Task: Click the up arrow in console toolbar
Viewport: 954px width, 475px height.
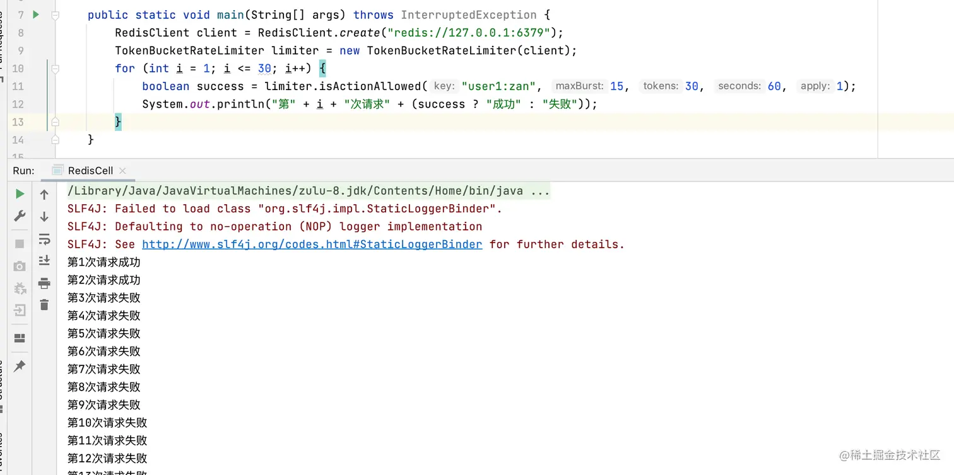Action: [44, 195]
